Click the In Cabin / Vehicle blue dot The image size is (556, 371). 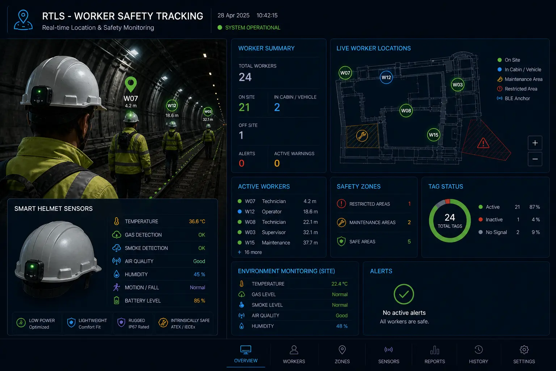pyautogui.click(x=500, y=70)
